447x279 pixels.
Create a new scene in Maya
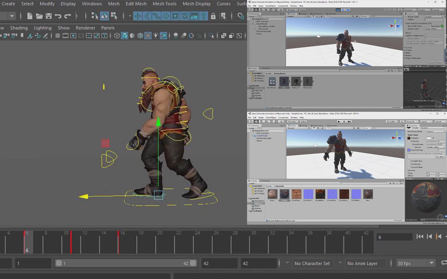coord(29,16)
